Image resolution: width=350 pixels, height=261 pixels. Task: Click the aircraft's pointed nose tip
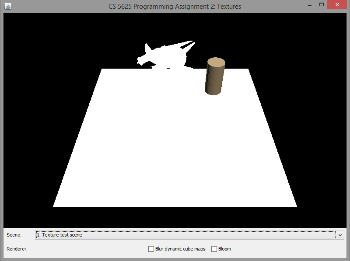tap(193, 42)
